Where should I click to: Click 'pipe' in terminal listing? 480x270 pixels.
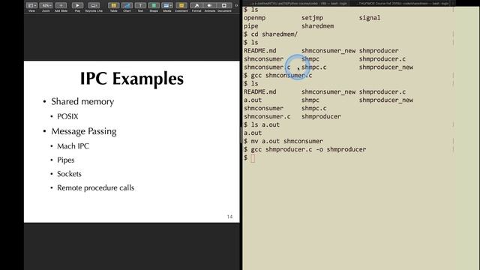click(251, 26)
